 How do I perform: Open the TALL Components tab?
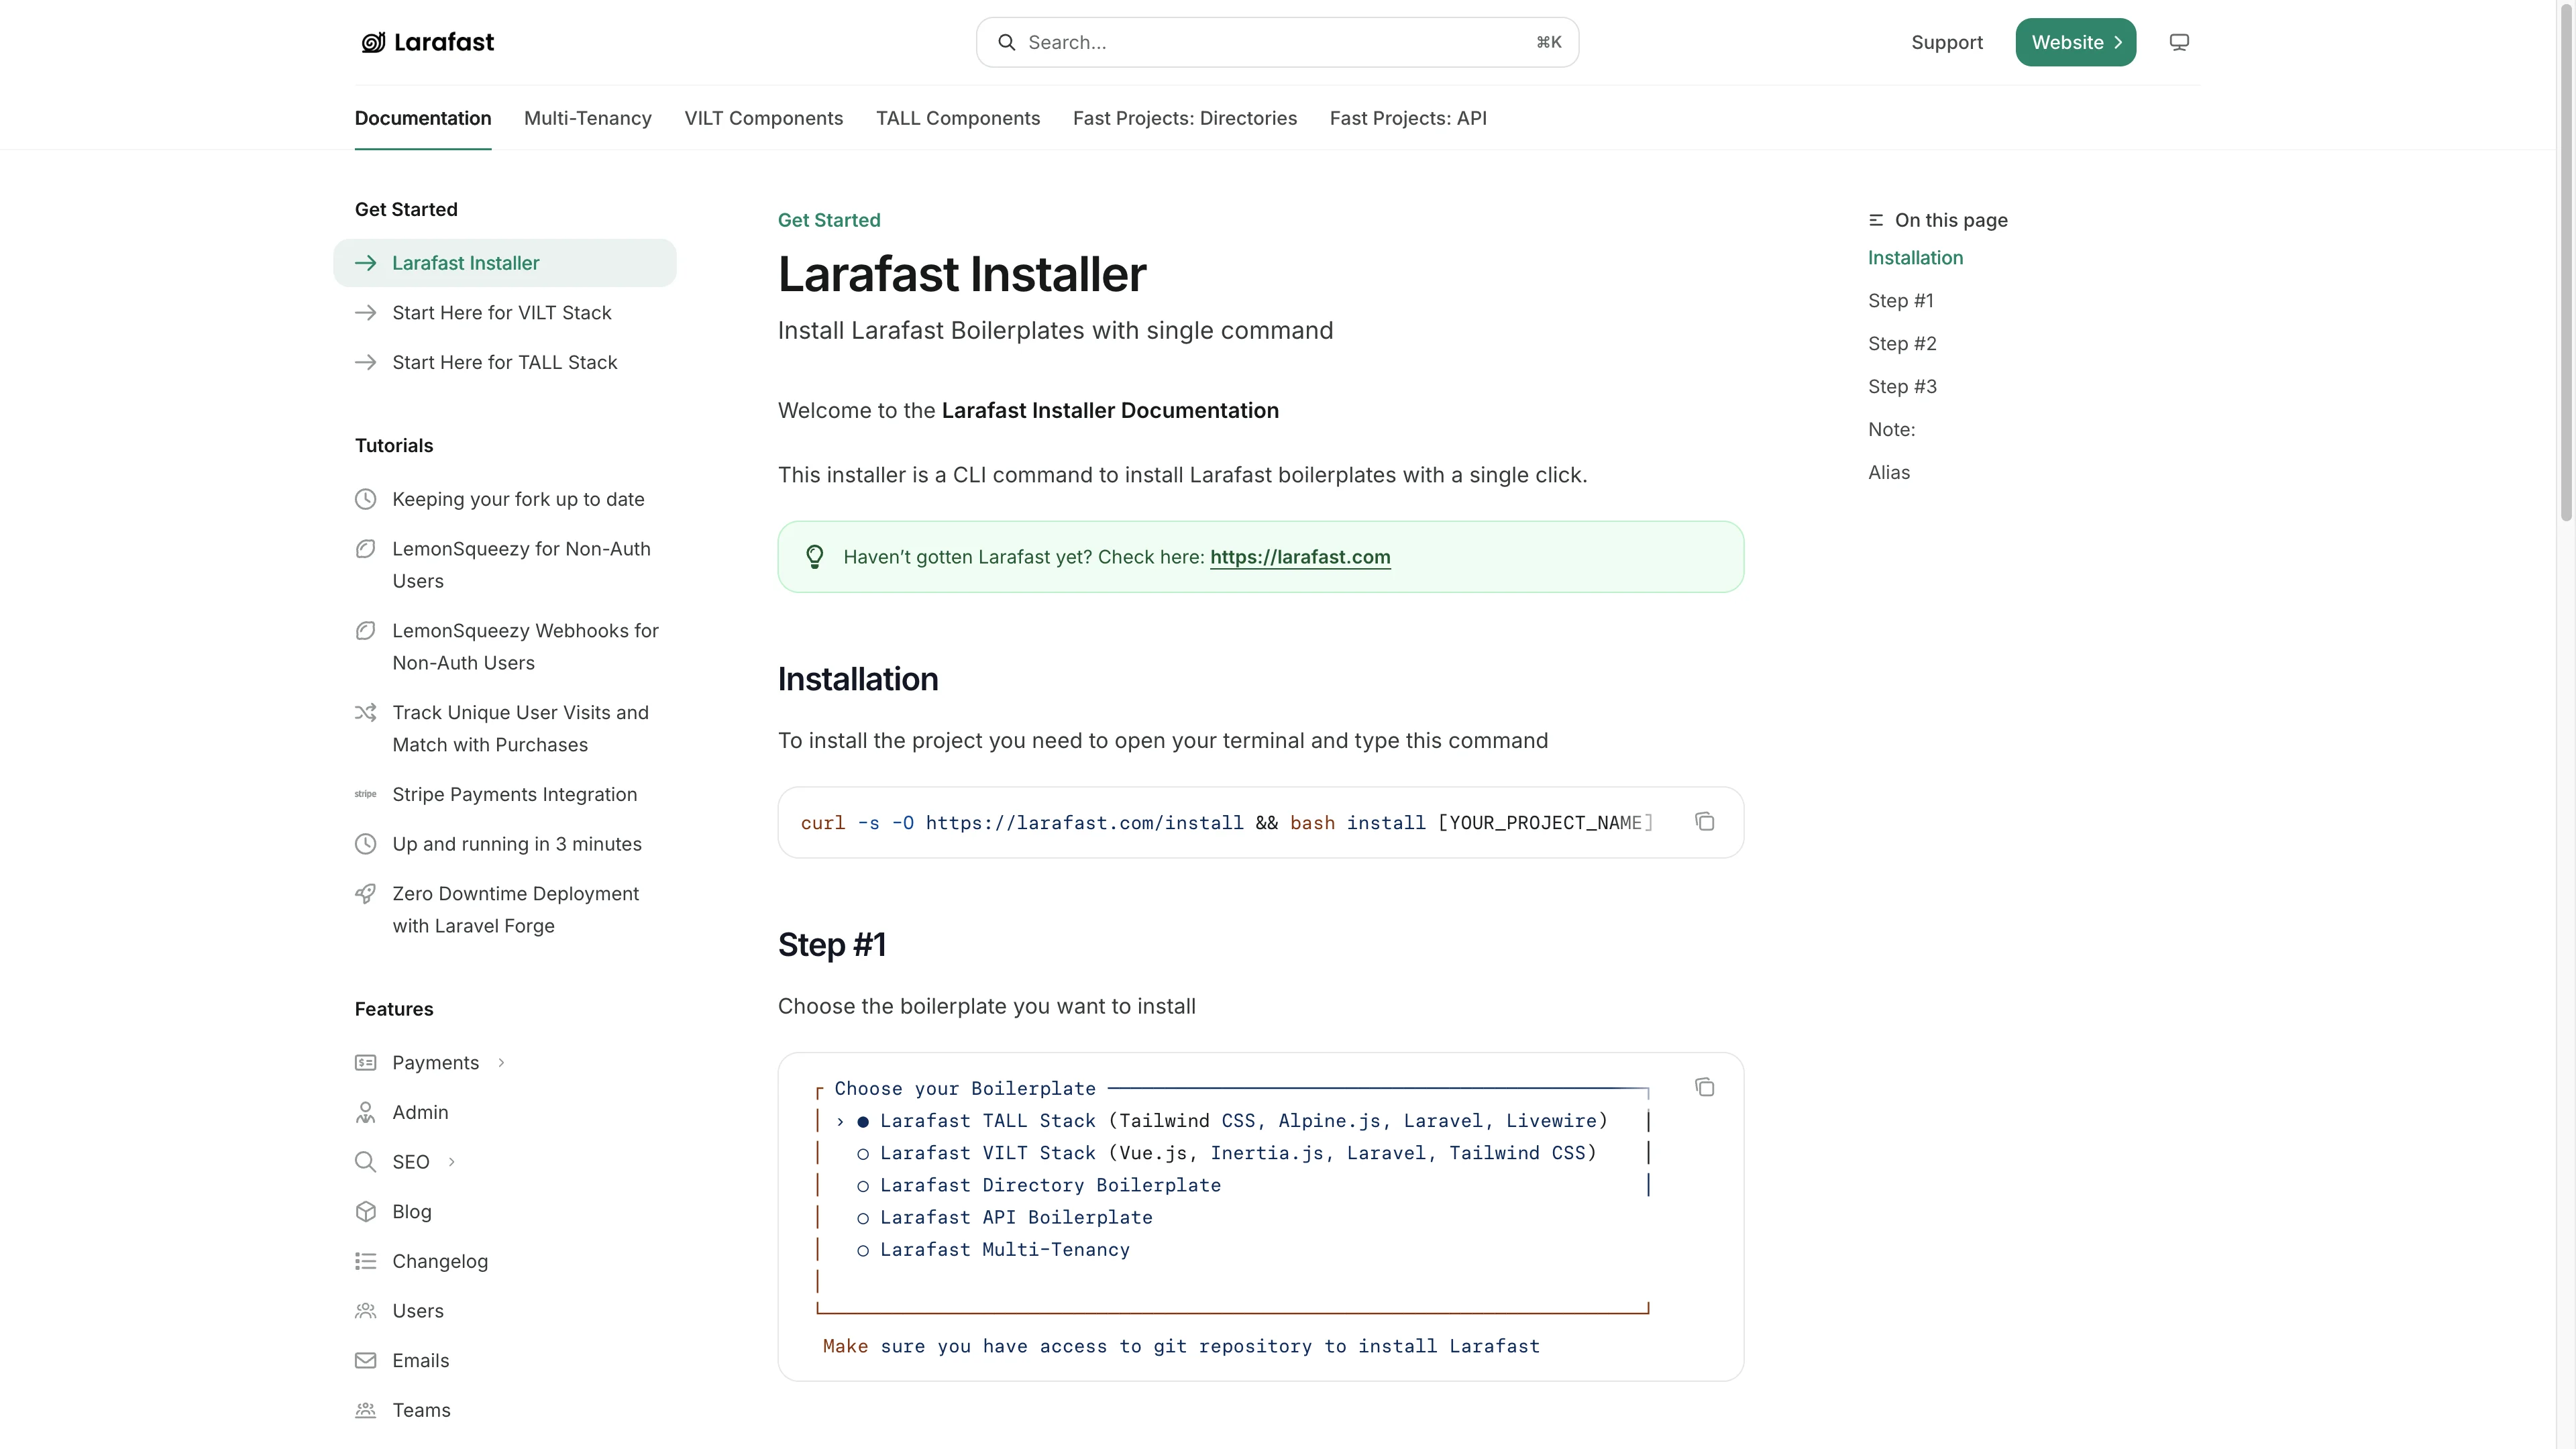958,118
